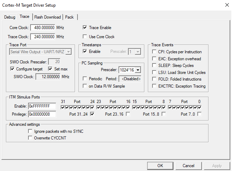Screen dimensions: 232x171
Task: Toggle the Trace Enable checkbox
Action: pos(85,28)
